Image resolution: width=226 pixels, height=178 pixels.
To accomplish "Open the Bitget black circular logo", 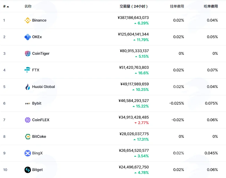I will pyautogui.click(x=27, y=170).
